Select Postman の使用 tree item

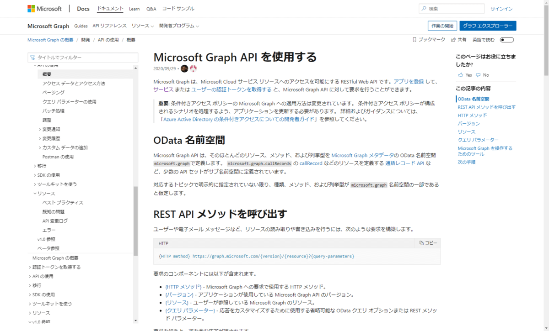(x=58, y=157)
